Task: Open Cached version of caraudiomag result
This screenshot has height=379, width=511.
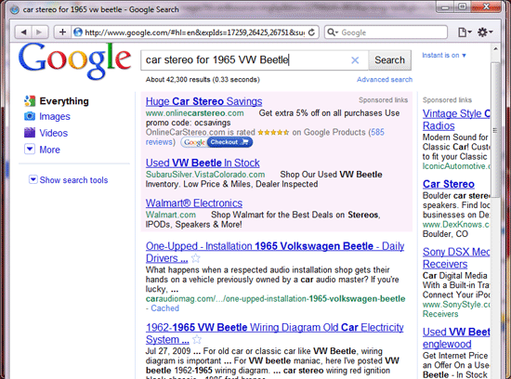Action: coord(164,308)
